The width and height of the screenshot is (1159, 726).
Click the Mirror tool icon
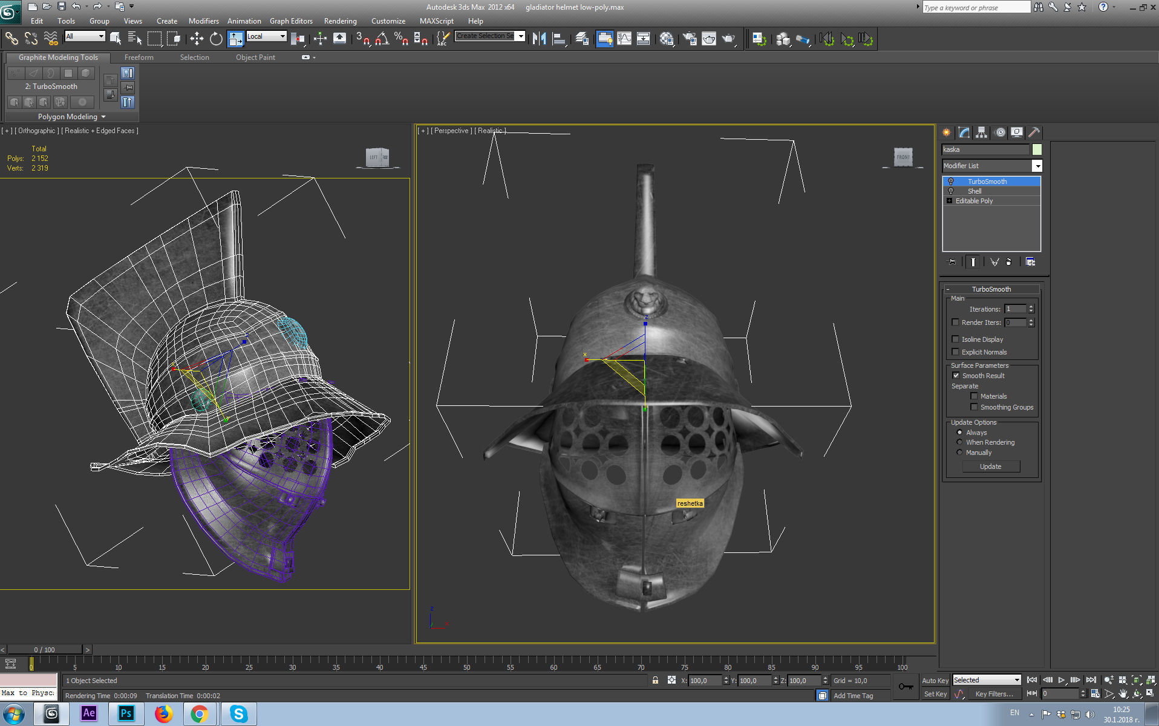point(540,39)
